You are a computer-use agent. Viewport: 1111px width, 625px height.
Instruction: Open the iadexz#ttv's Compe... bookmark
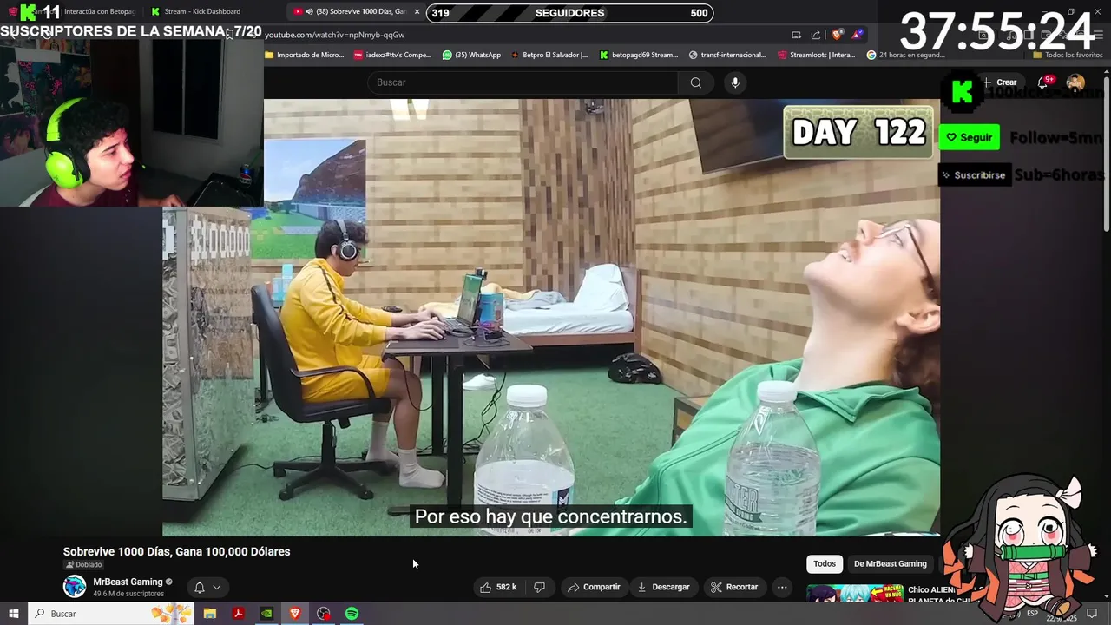(392, 55)
